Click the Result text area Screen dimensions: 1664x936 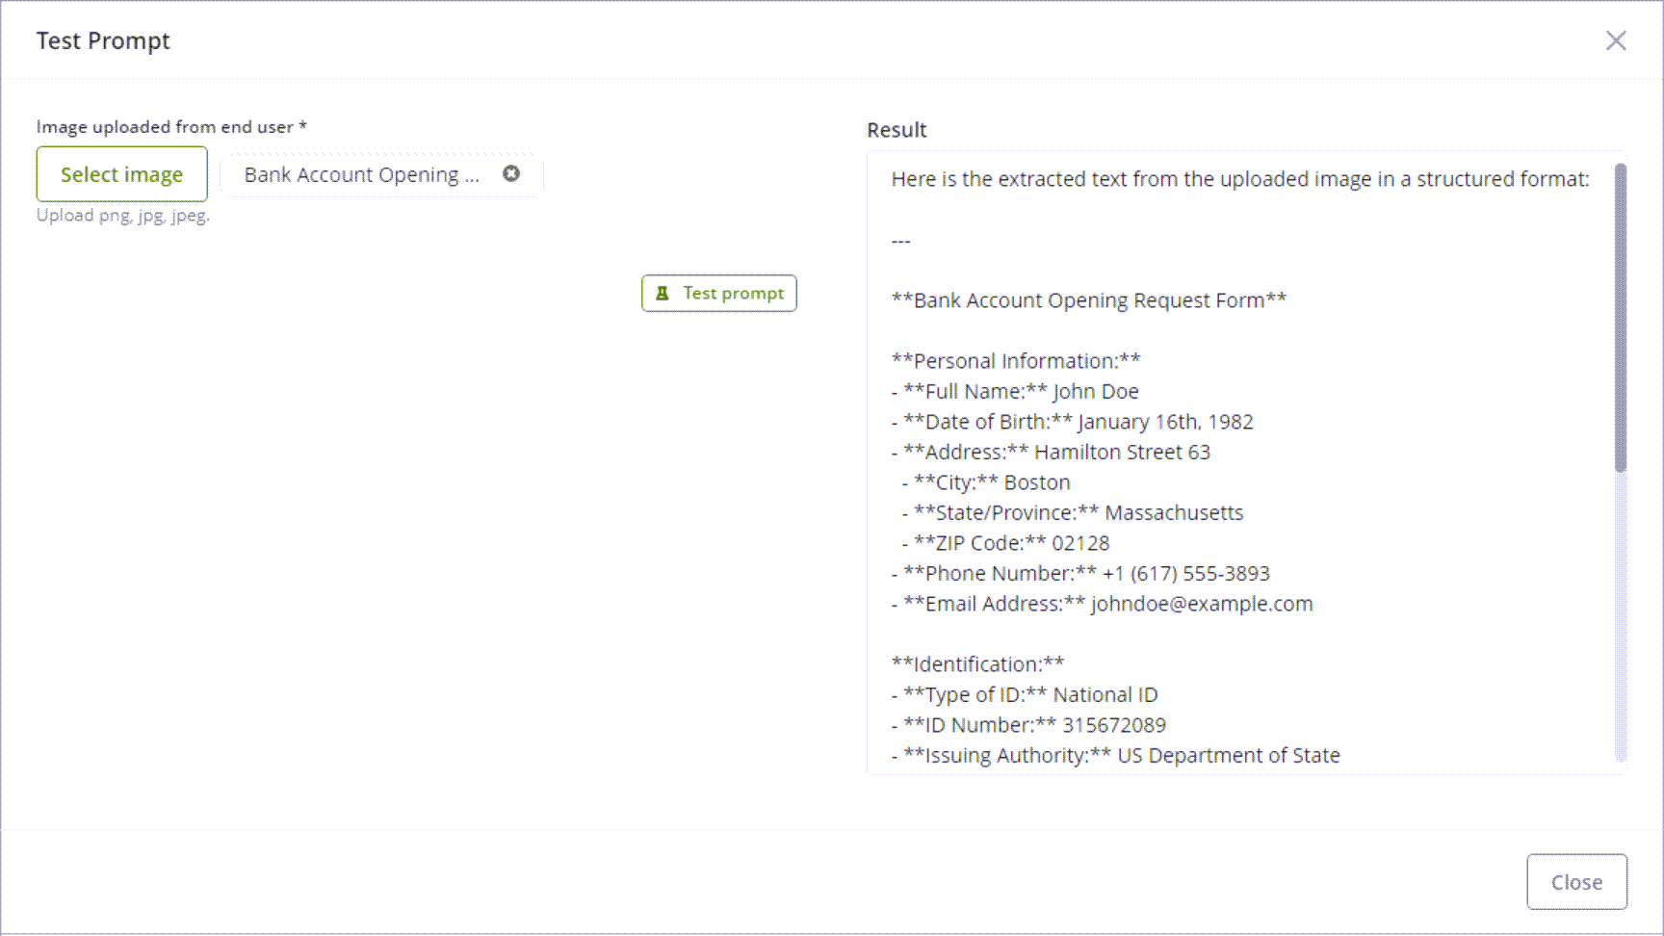tap(1246, 462)
